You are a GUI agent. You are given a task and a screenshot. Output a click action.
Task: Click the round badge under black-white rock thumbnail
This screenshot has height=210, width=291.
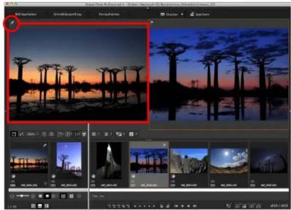[x=93, y=176]
